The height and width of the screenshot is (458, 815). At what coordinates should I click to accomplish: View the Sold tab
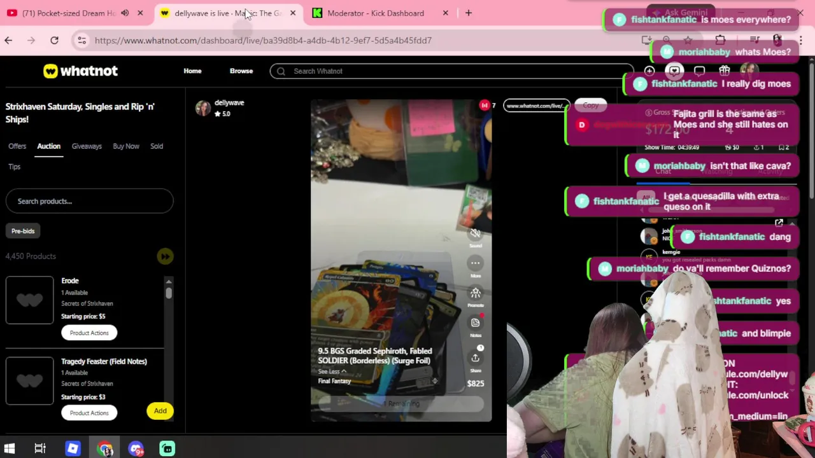157,146
